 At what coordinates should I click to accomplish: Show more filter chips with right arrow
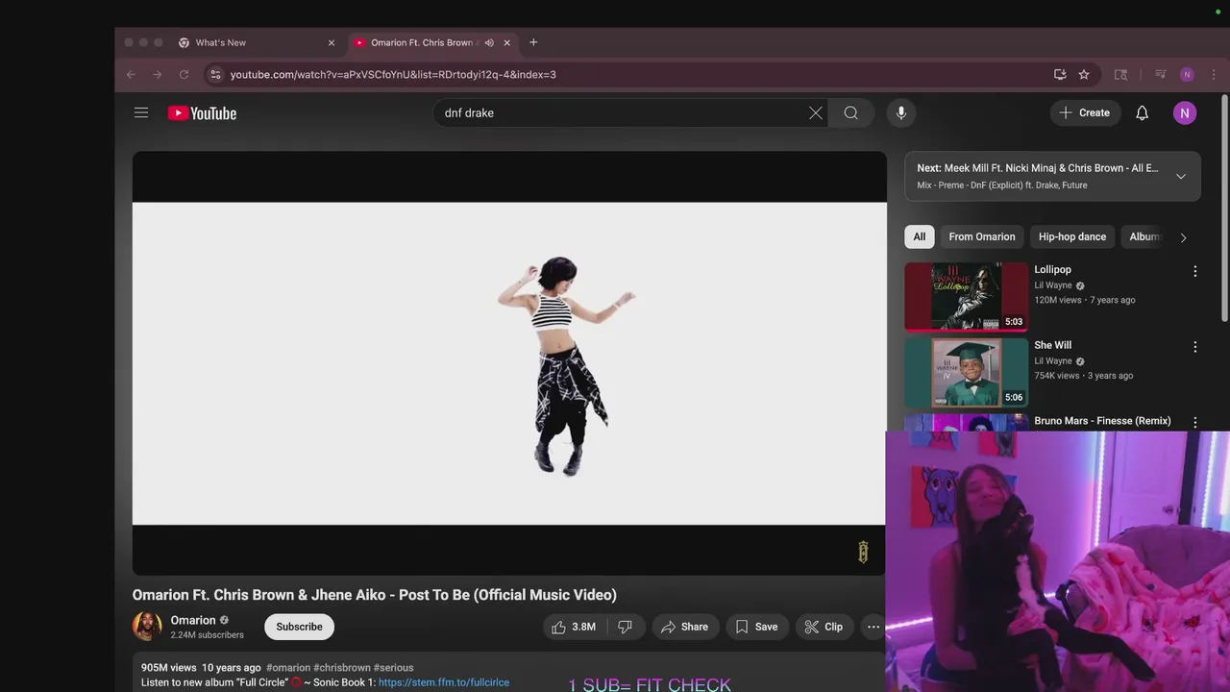click(x=1183, y=237)
